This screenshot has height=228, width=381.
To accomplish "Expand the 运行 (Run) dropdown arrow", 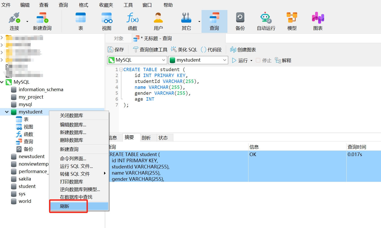I will pos(251,61).
